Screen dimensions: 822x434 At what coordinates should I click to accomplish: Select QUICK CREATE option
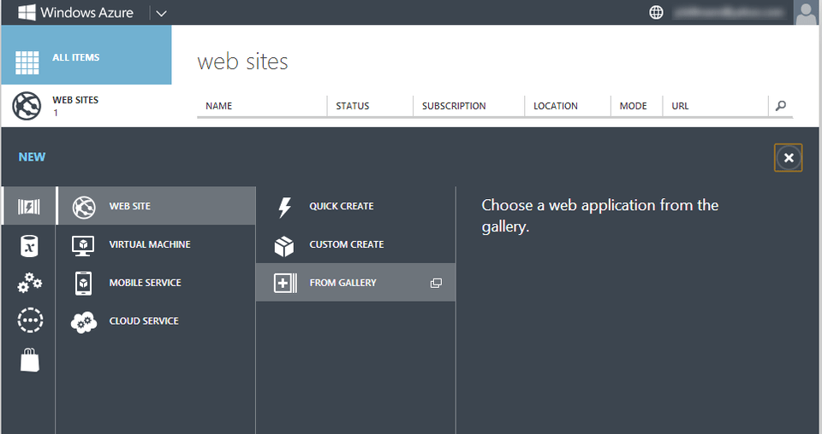[x=355, y=206]
